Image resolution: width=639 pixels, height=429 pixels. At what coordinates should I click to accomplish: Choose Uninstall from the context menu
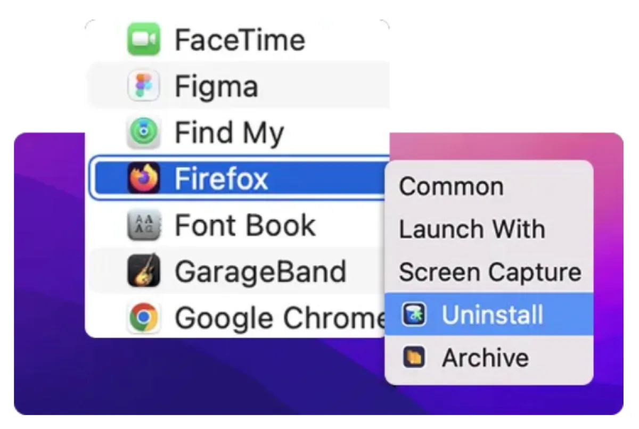click(492, 314)
